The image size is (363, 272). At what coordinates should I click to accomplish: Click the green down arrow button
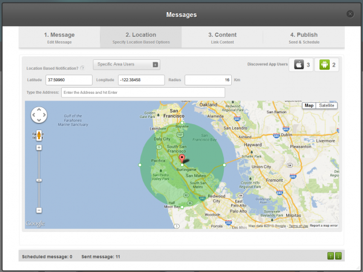[338, 256]
